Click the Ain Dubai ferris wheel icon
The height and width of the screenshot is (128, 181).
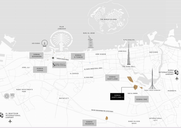45,43
